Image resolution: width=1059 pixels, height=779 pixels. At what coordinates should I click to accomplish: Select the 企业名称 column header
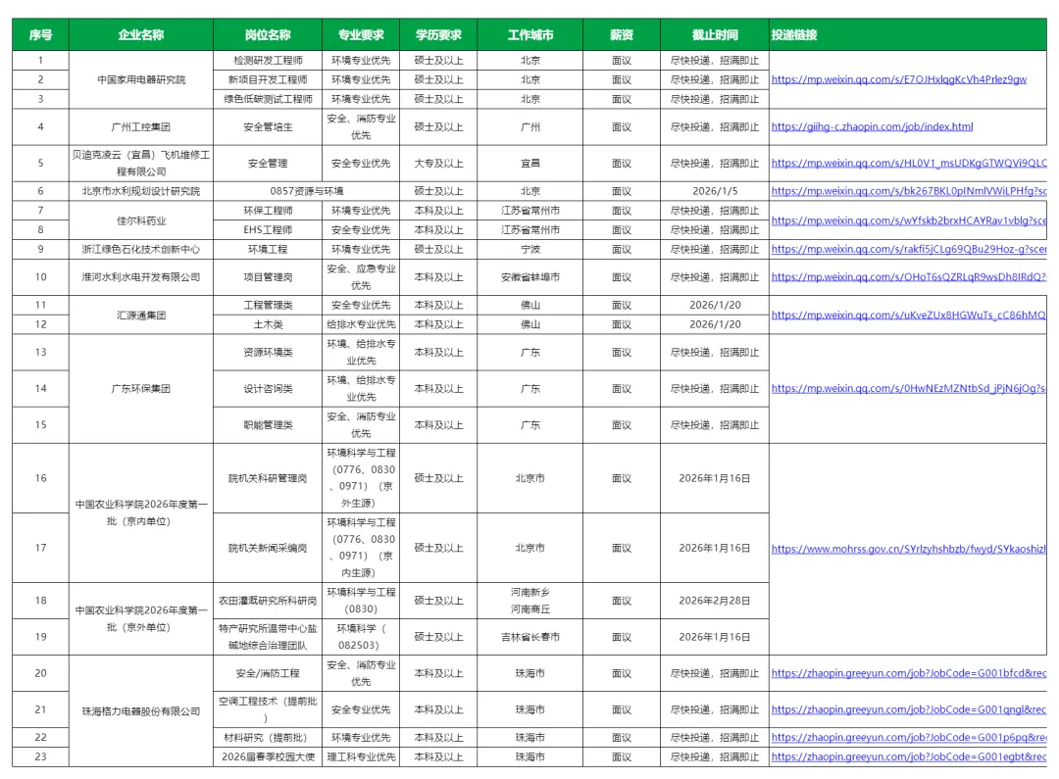coord(141,34)
